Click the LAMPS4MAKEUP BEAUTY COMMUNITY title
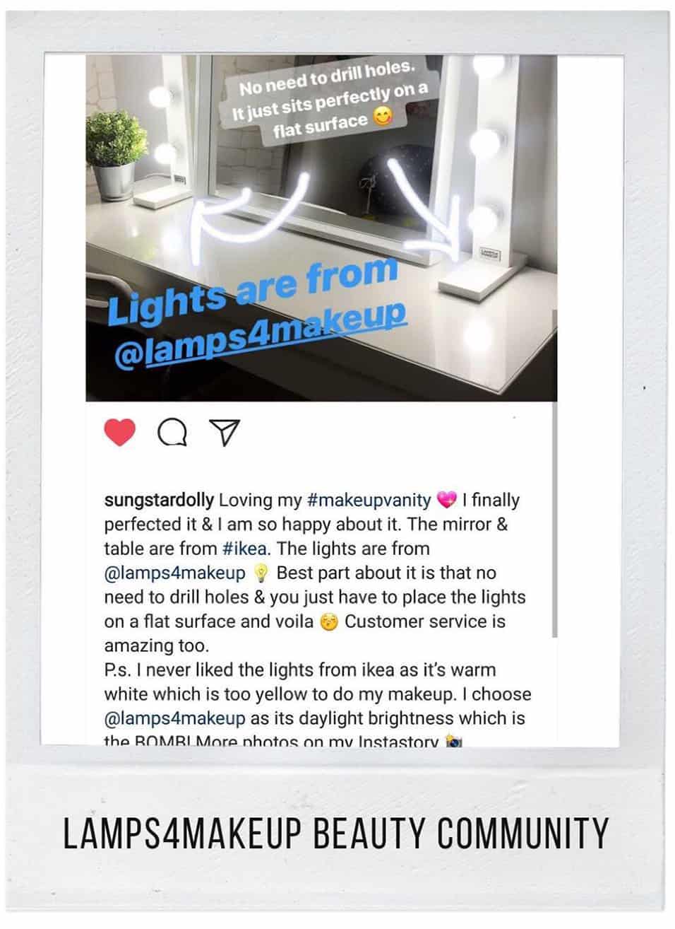Image resolution: width=675 pixels, height=929 pixels. click(335, 833)
